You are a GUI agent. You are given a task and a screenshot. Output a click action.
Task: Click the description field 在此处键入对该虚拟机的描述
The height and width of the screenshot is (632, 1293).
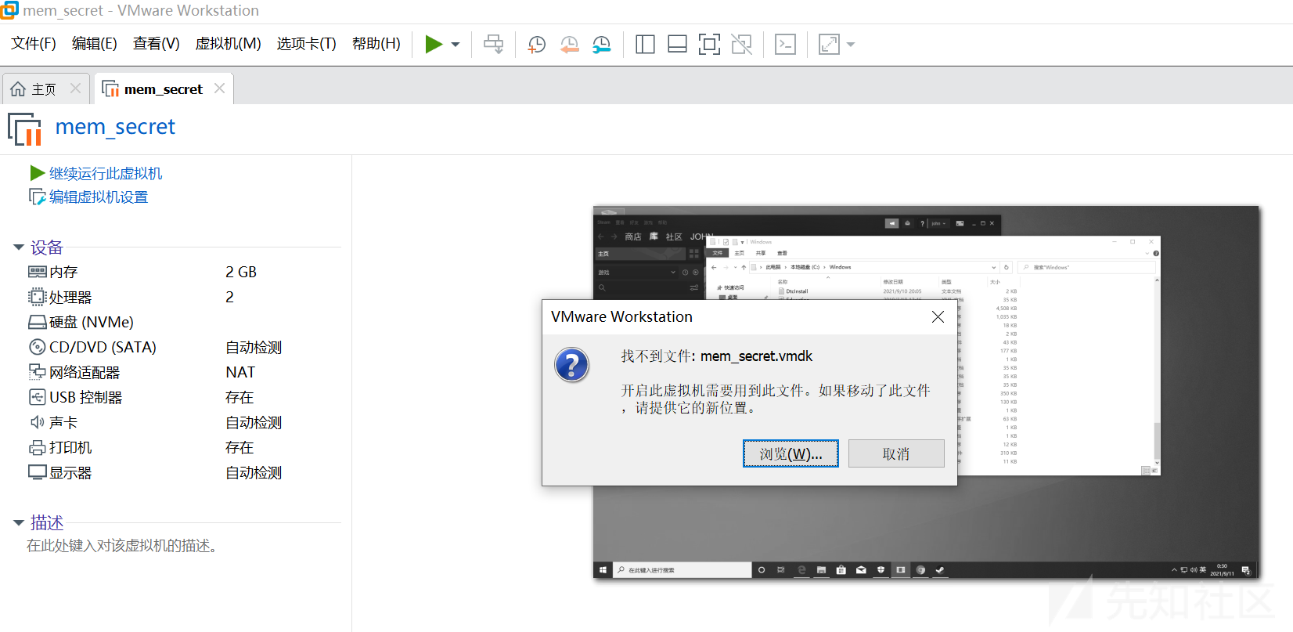[x=122, y=546]
